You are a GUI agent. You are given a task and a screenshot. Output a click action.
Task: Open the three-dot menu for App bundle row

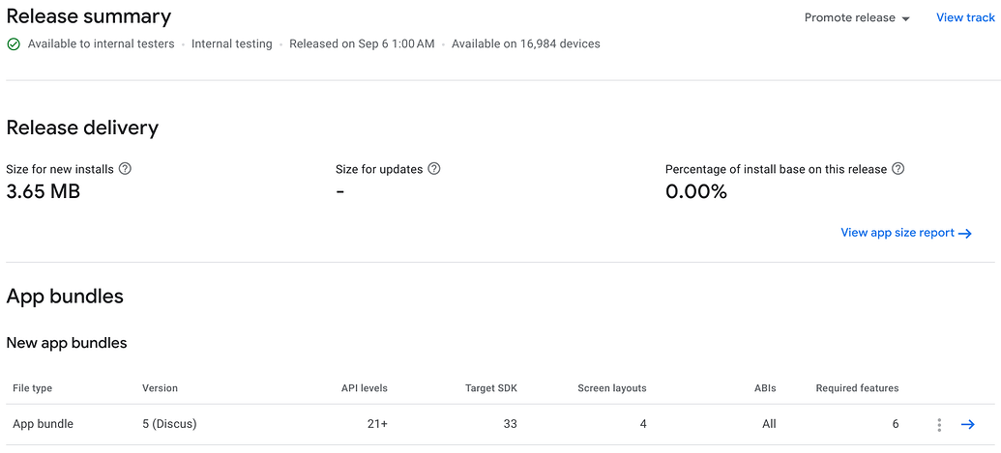(x=939, y=424)
